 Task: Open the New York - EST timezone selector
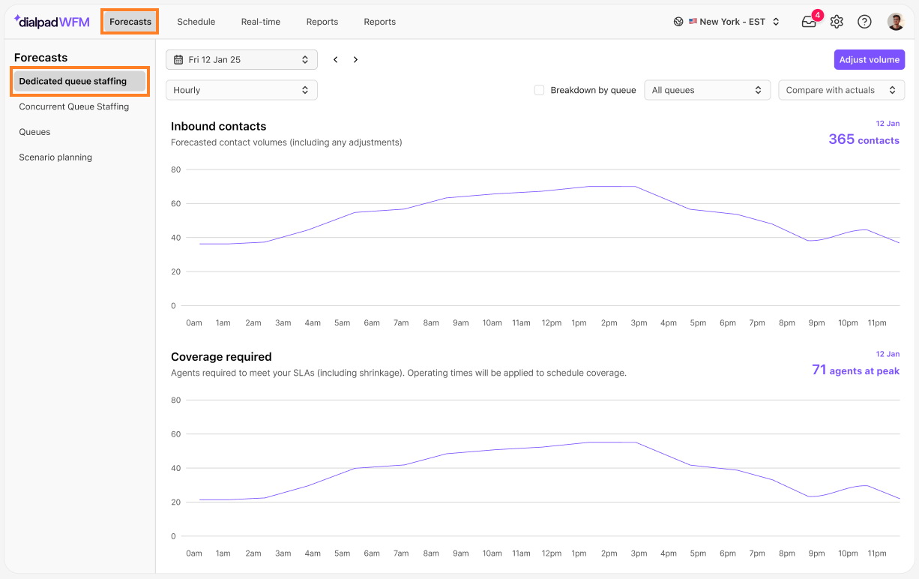pyautogui.click(x=726, y=22)
